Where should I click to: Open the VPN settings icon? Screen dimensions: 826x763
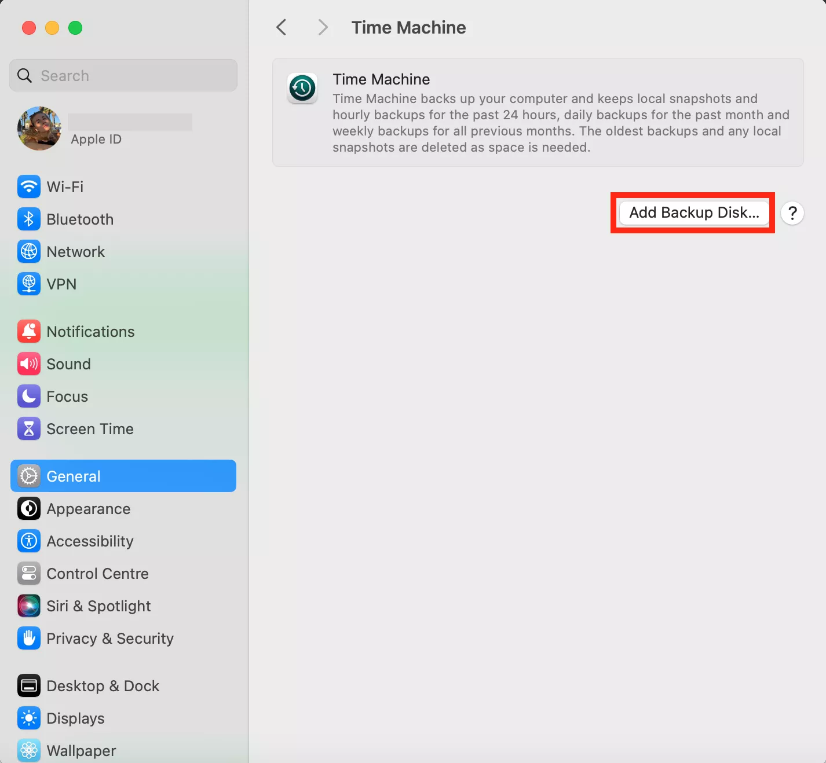(29, 284)
